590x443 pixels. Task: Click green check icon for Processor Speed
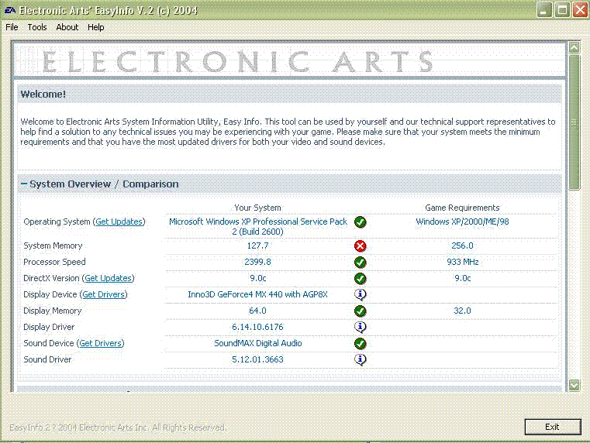click(360, 263)
